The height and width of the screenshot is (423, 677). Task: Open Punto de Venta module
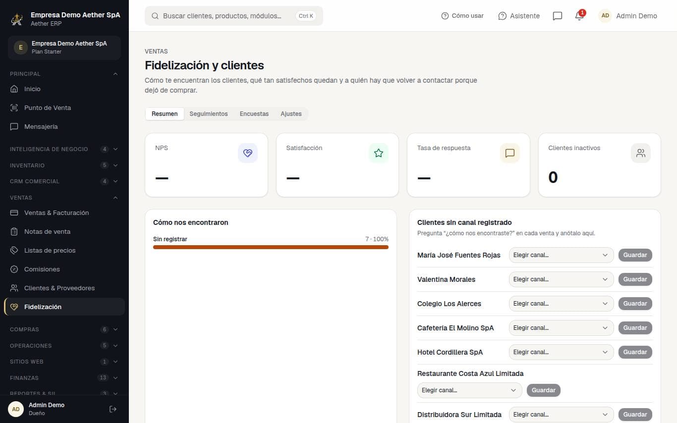point(64,108)
